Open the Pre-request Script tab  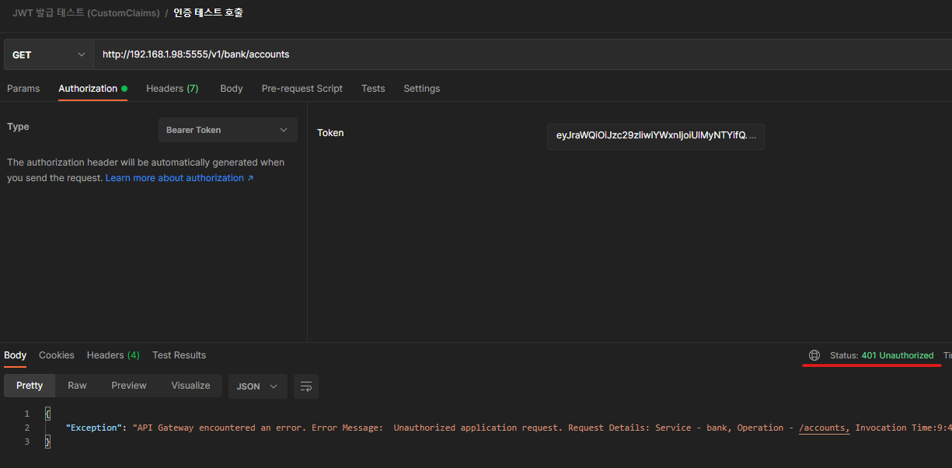click(302, 89)
